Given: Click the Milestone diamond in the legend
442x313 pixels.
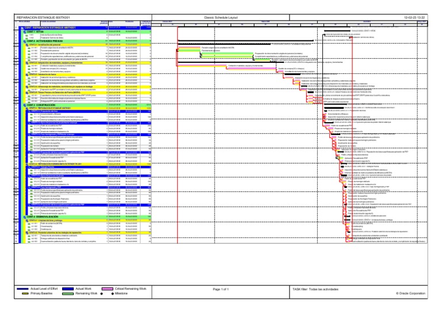Looking at the screenshot, I should (x=112, y=294).
